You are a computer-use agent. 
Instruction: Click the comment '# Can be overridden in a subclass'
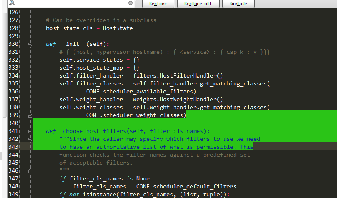coord(101,20)
